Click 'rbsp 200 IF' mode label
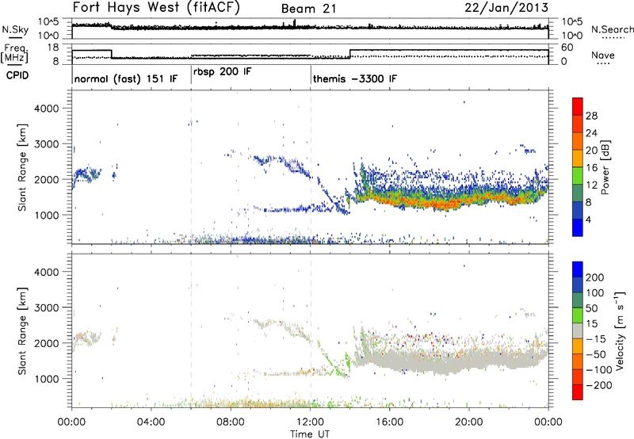The width and height of the screenshot is (634, 439). pyautogui.click(x=223, y=72)
